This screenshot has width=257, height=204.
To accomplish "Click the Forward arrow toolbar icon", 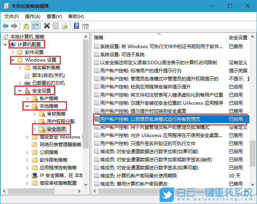I will tap(14, 26).
